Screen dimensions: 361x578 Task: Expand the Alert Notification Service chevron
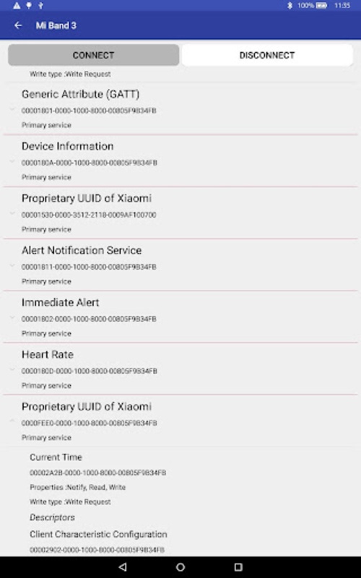click(x=12, y=265)
